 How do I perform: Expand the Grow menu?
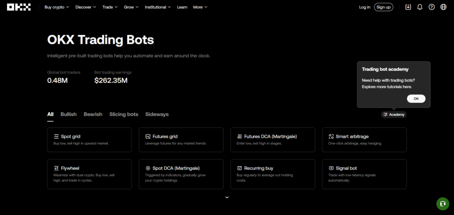[x=131, y=7]
